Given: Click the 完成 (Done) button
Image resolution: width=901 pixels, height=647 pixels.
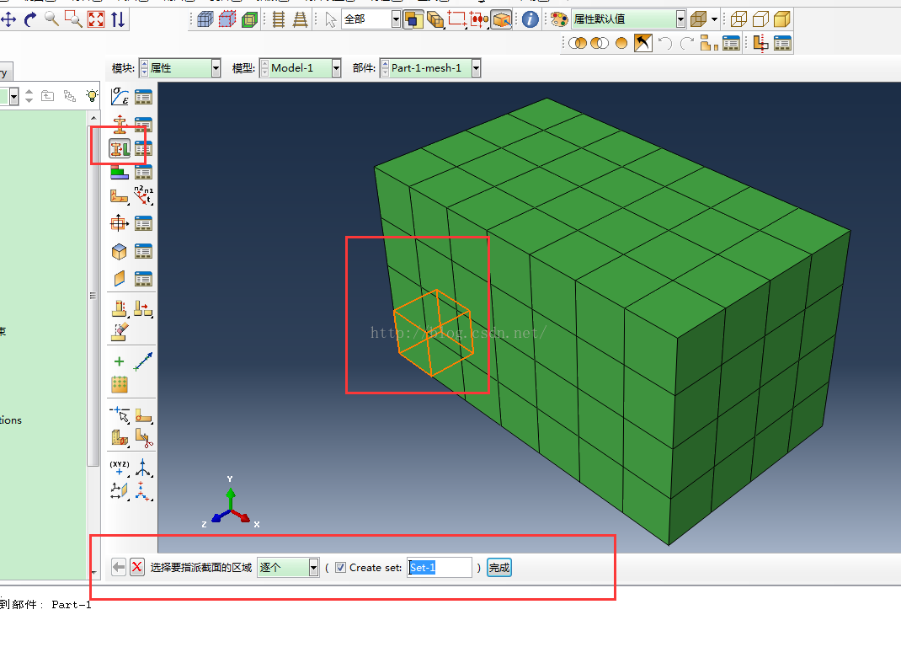Looking at the screenshot, I should pos(499,568).
